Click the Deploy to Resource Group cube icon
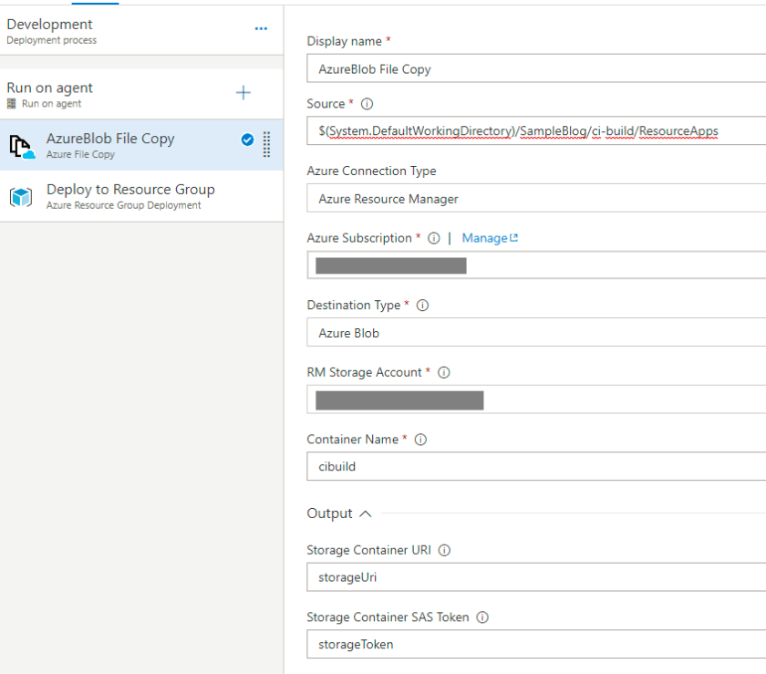 click(21, 197)
